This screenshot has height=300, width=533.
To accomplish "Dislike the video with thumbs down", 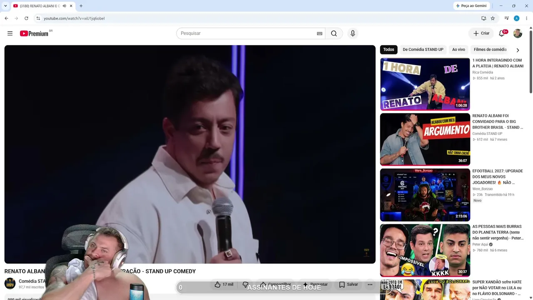I will (x=246, y=285).
